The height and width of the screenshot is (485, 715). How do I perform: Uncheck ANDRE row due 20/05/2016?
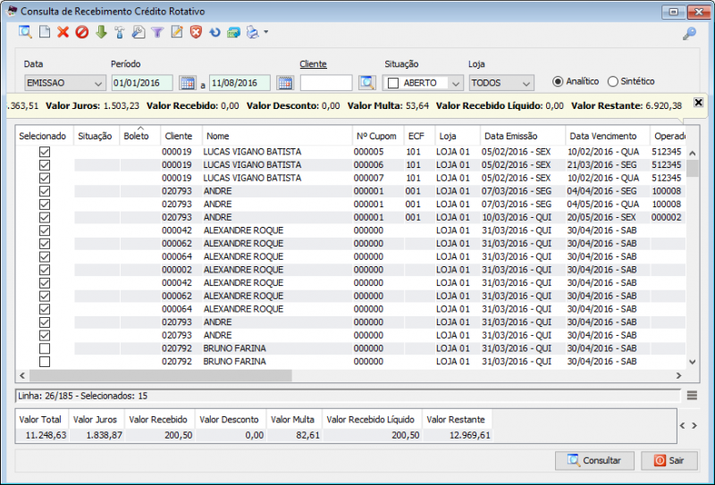tap(45, 217)
